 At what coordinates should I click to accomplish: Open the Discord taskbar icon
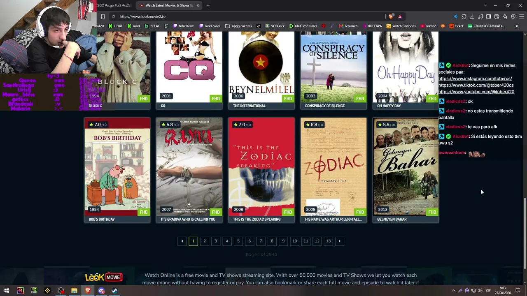tap(101, 291)
